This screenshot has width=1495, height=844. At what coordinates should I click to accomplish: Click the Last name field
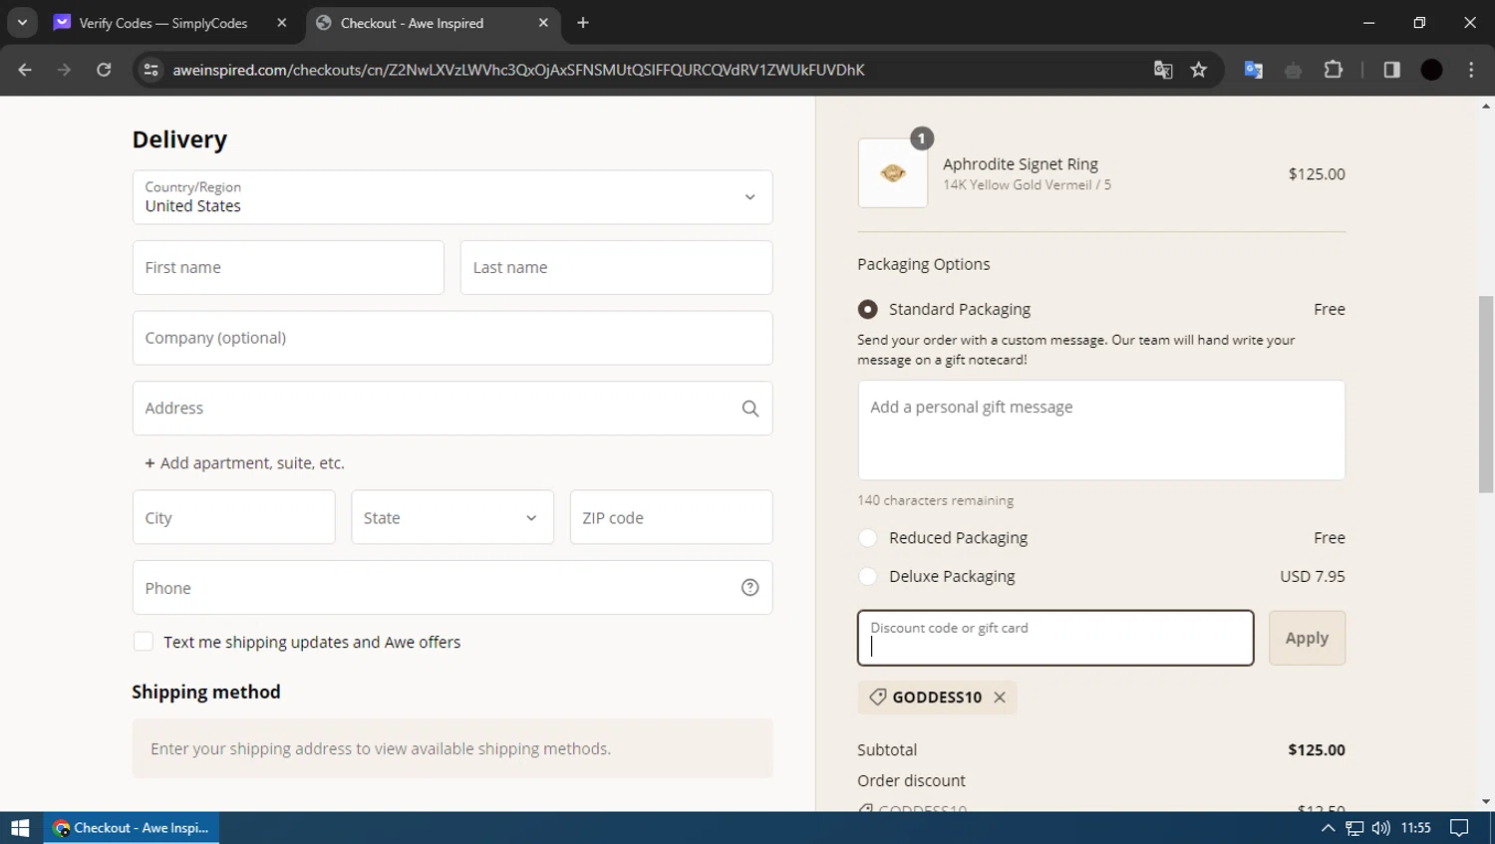click(616, 267)
